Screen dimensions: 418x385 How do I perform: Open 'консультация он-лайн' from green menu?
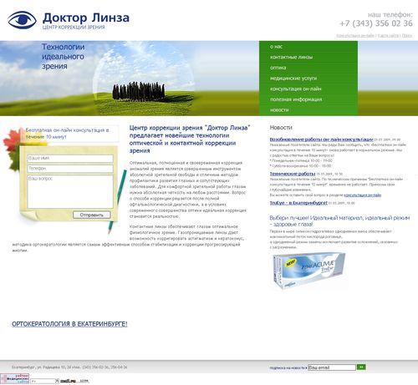coord(295,89)
